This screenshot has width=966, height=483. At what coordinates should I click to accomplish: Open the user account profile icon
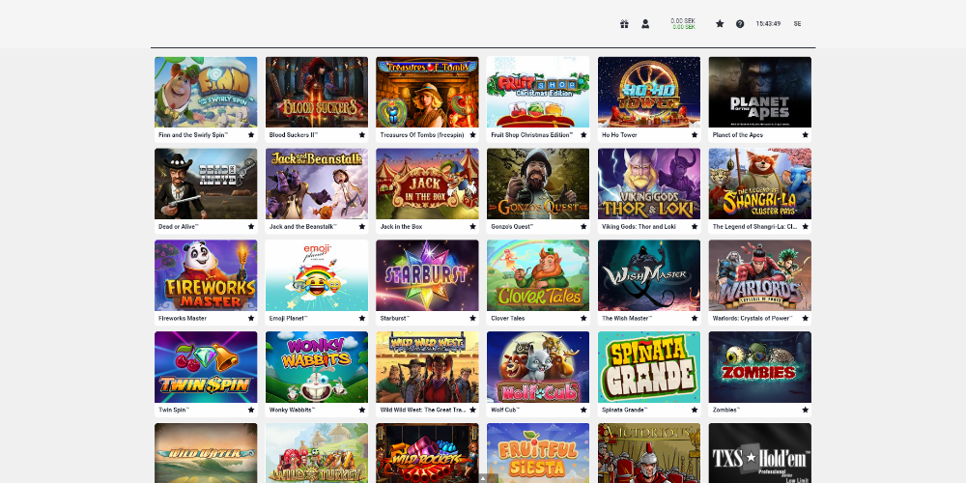[x=645, y=24]
